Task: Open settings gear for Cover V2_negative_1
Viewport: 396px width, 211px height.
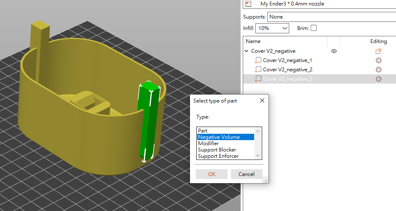Action: pyautogui.click(x=378, y=60)
